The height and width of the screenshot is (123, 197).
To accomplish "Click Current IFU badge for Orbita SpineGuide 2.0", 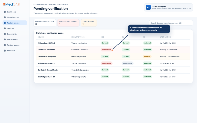I will [x=126, y=77].
